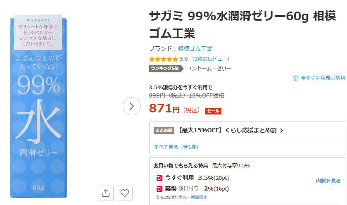Viewport: 347px width, 205px height.
Task: Add product to favorites with heart icon
Action: click(125, 193)
